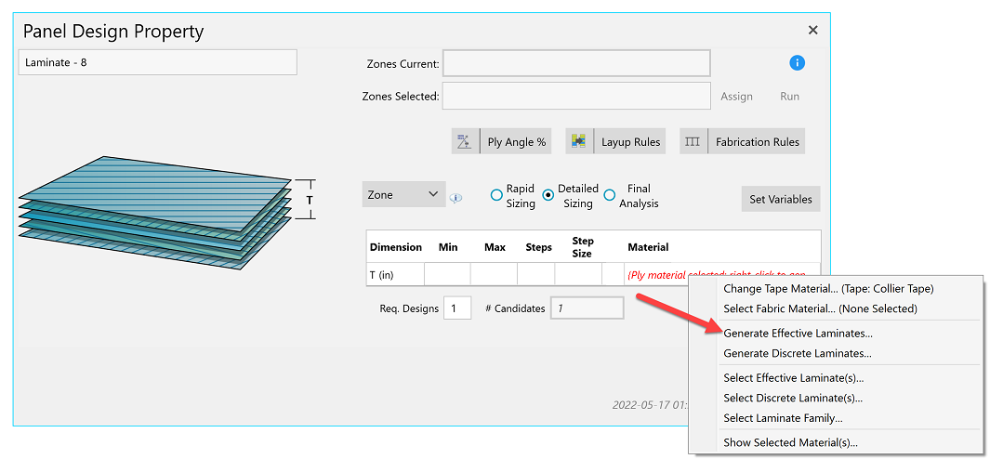Choose Change Tape Material menu entry
Screen dimensions: 990x459
click(828, 289)
